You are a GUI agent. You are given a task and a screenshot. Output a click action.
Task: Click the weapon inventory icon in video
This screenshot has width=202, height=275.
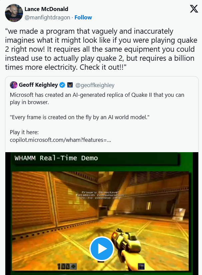[141, 266]
